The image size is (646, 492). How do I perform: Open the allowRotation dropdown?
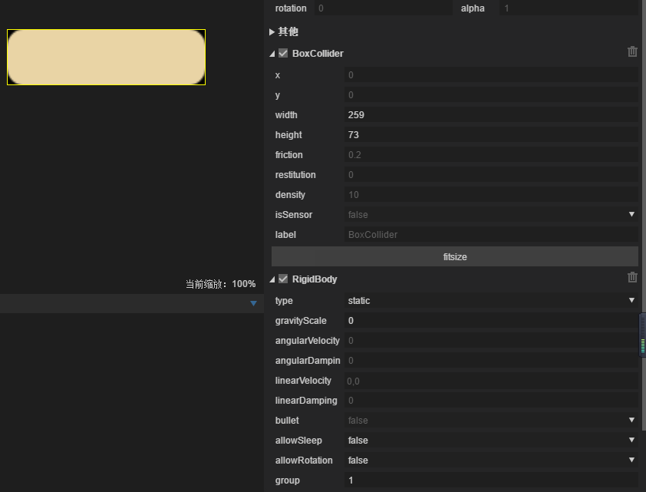[631, 460]
